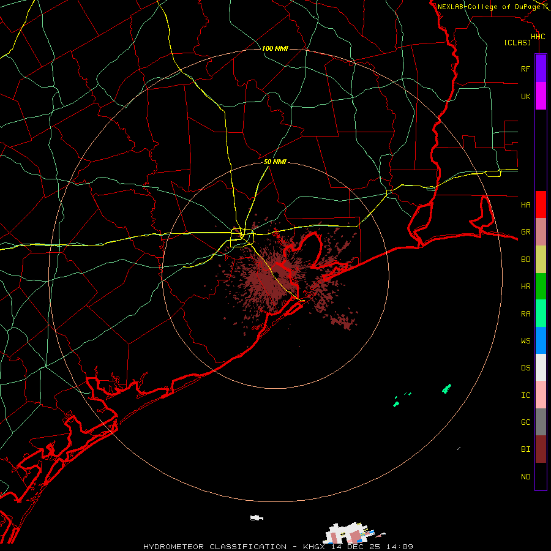This screenshot has width=551, height=551.
Task: Click the UK legend label
Action: point(525,97)
